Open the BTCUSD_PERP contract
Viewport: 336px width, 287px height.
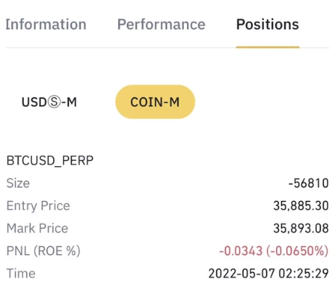coord(50,161)
